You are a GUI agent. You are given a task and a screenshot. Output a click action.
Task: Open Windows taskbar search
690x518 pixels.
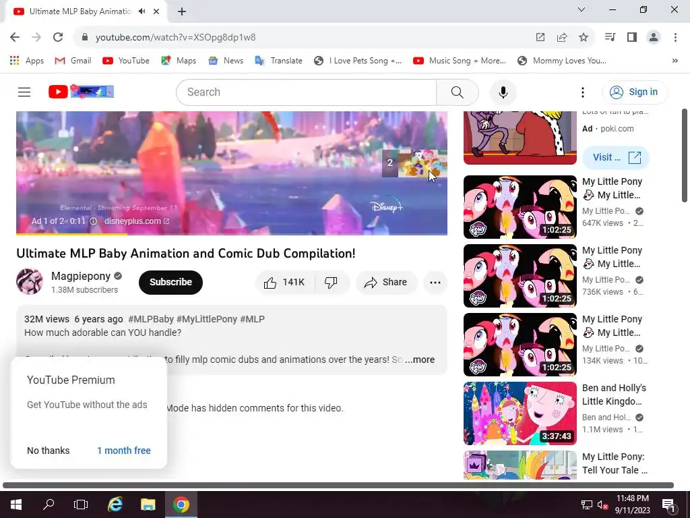tap(49, 505)
